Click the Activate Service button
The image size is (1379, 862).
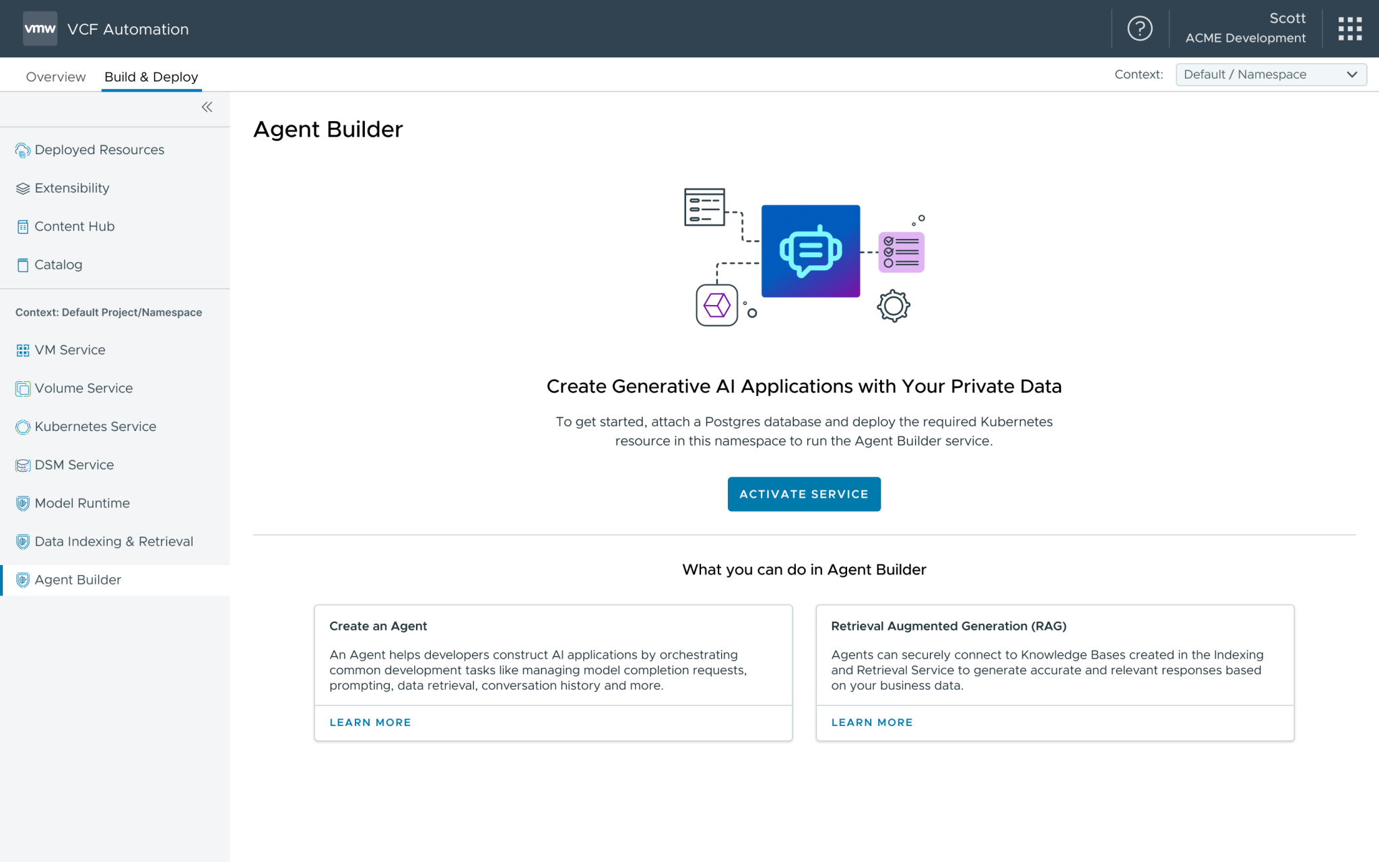click(804, 494)
